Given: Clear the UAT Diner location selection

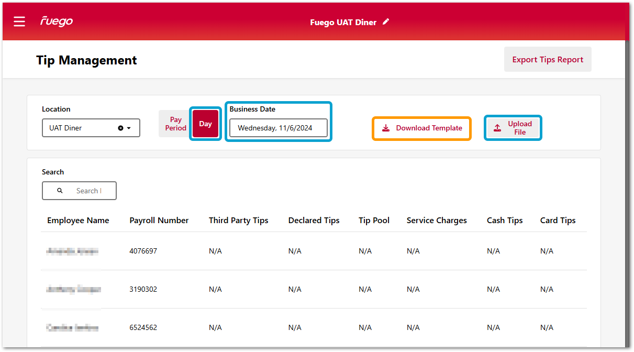Looking at the screenshot, I should tap(120, 128).
